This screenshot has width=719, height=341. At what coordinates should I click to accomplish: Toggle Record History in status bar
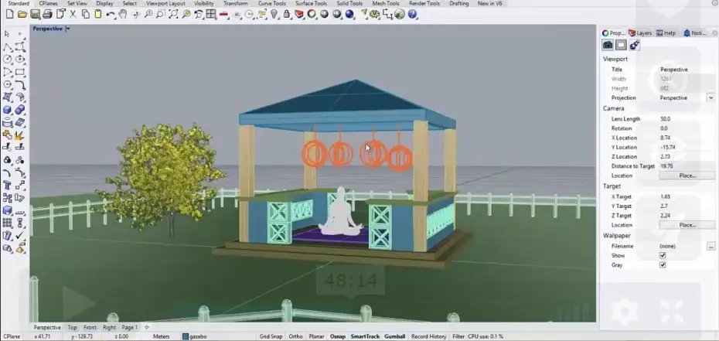click(x=429, y=336)
